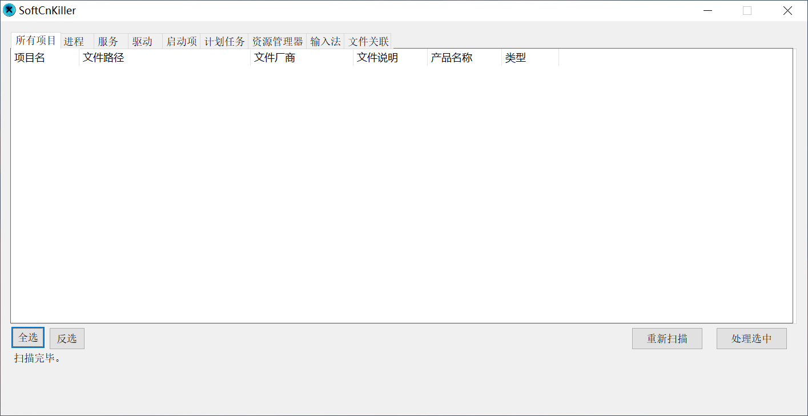
Task: Go to the 驱动 tab
Action: pyautogui.click(x=145, y=42)
